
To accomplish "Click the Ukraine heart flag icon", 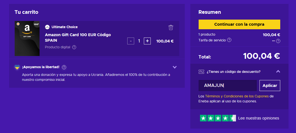I will point(17,67).
